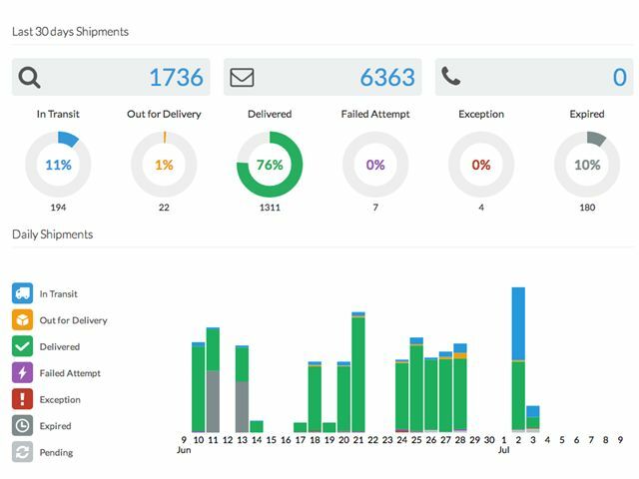Click the gray Expired bar segment for June 11
639x479 pixels.
(213, 401)
